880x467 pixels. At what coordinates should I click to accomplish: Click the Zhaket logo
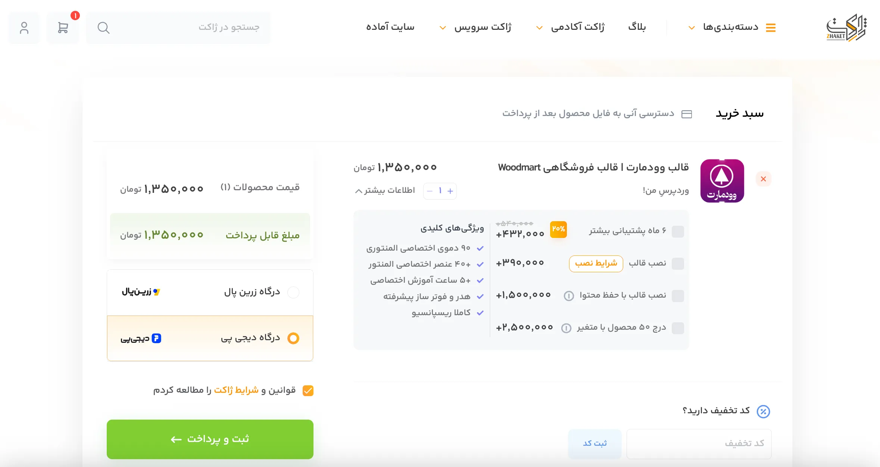[846, 28]
